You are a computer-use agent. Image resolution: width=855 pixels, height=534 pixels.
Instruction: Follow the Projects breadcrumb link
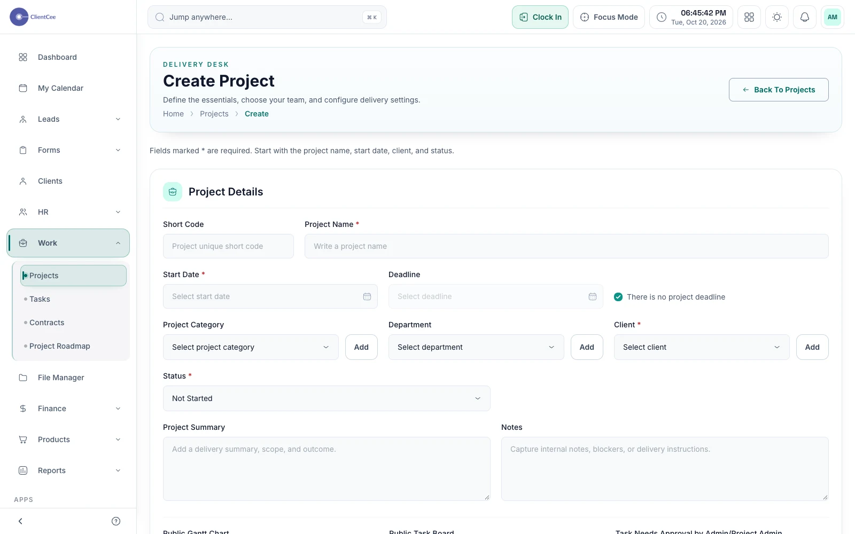214,114
